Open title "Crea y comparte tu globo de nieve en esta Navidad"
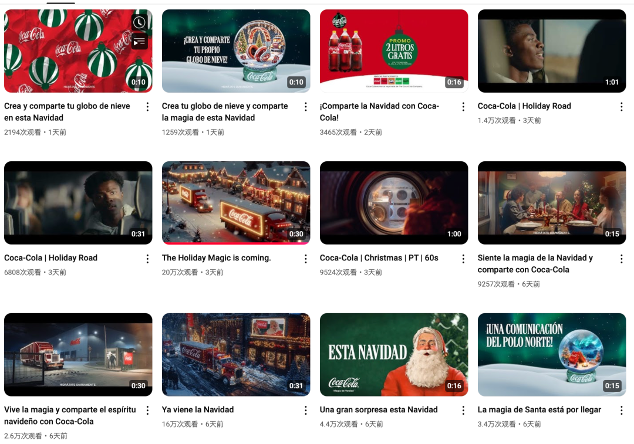Viewport: 634px width, 444px height. tap(67, 112)
